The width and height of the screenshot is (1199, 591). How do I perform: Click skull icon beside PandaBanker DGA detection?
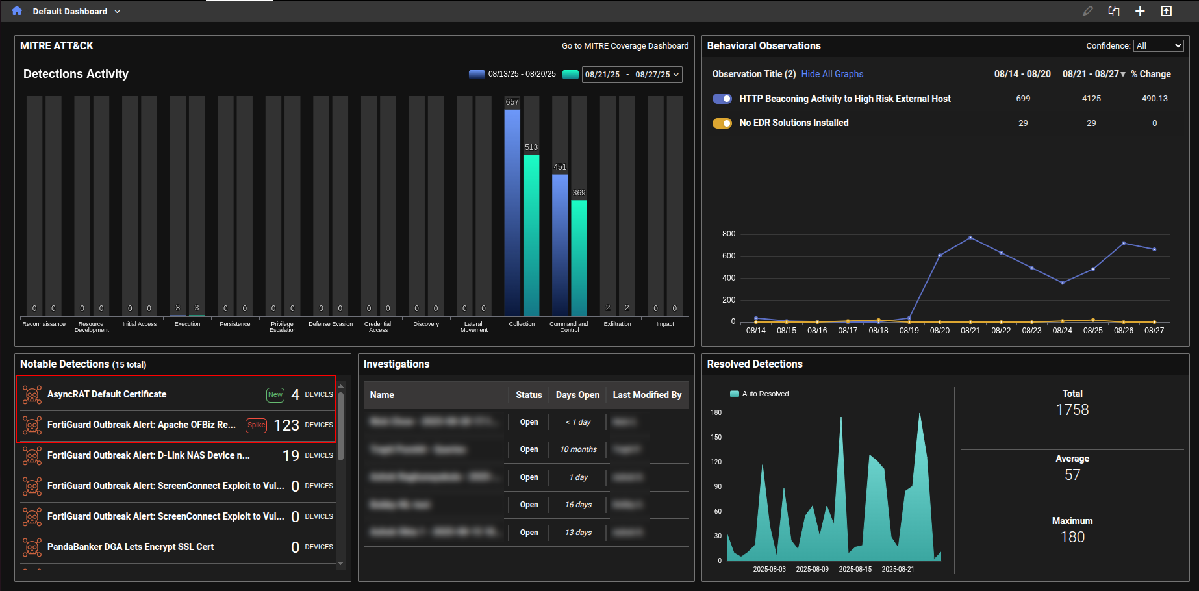point(32,547)
